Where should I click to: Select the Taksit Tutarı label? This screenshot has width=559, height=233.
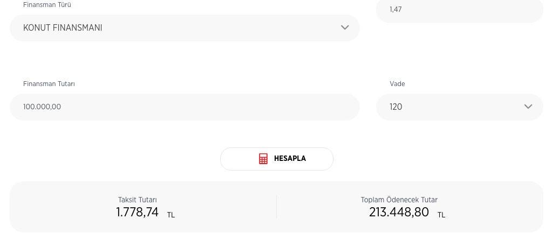tap(137, 200)
